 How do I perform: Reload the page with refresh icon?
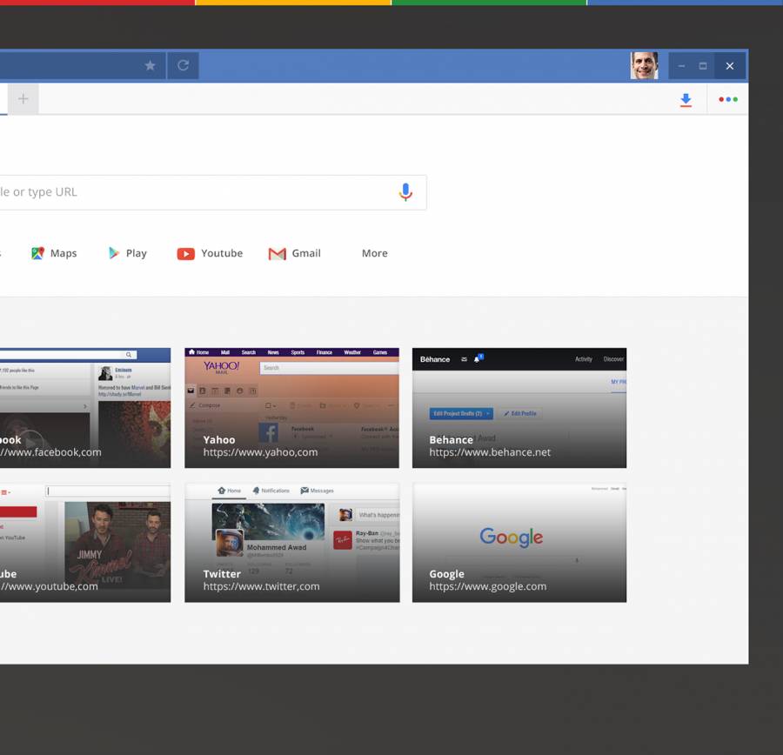tap(183, 65)
